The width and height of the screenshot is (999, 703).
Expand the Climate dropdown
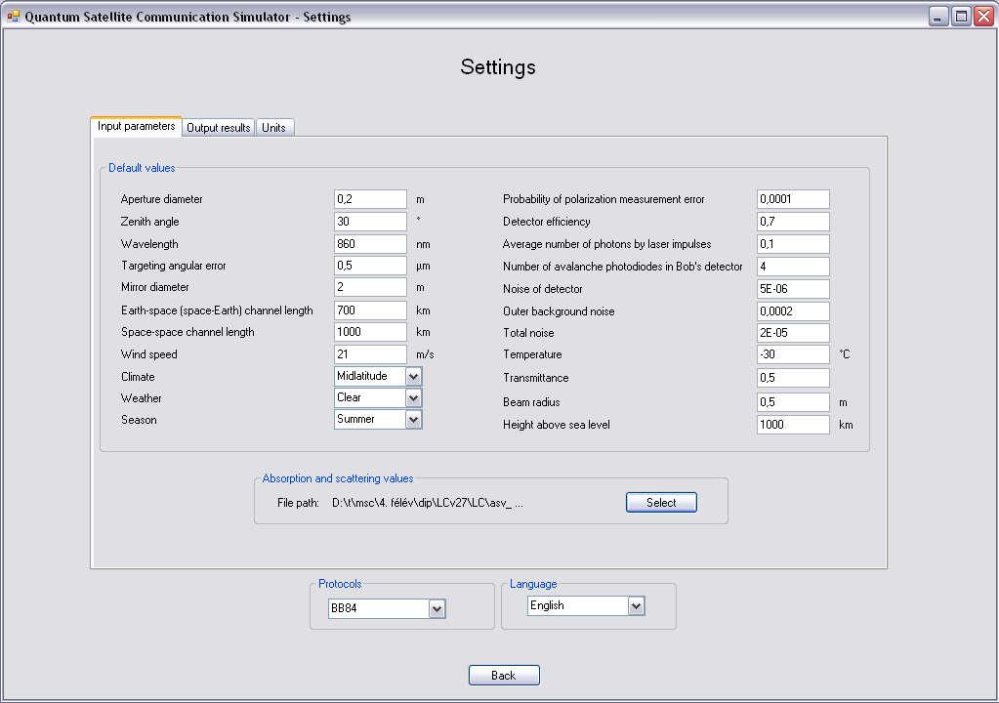tap(413, 376)
